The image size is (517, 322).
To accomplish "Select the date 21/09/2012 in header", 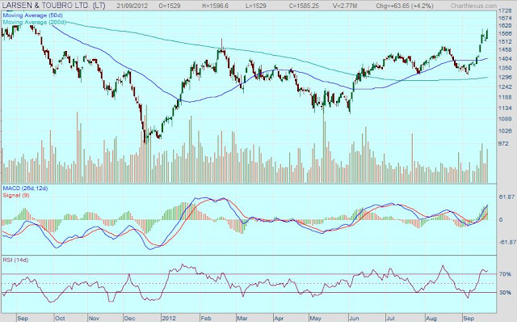I will tap(132, 6).
